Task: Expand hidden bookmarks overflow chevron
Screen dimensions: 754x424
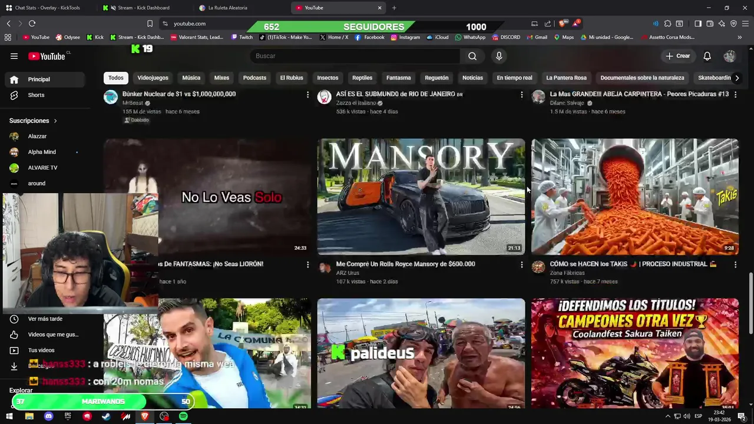Action: 739,37
